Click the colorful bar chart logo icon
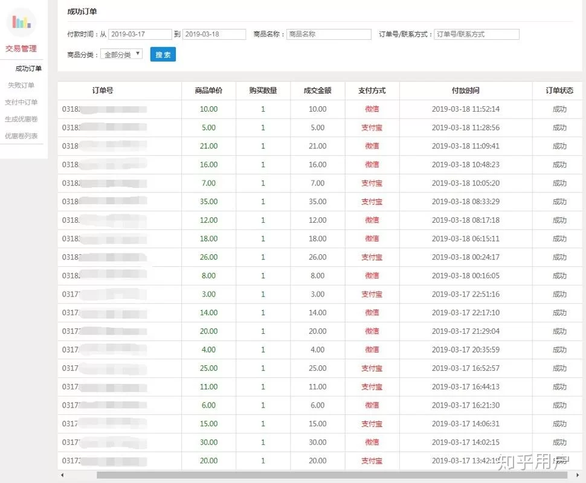This screenshot has height=483, width=586. (x=22, y=22)
